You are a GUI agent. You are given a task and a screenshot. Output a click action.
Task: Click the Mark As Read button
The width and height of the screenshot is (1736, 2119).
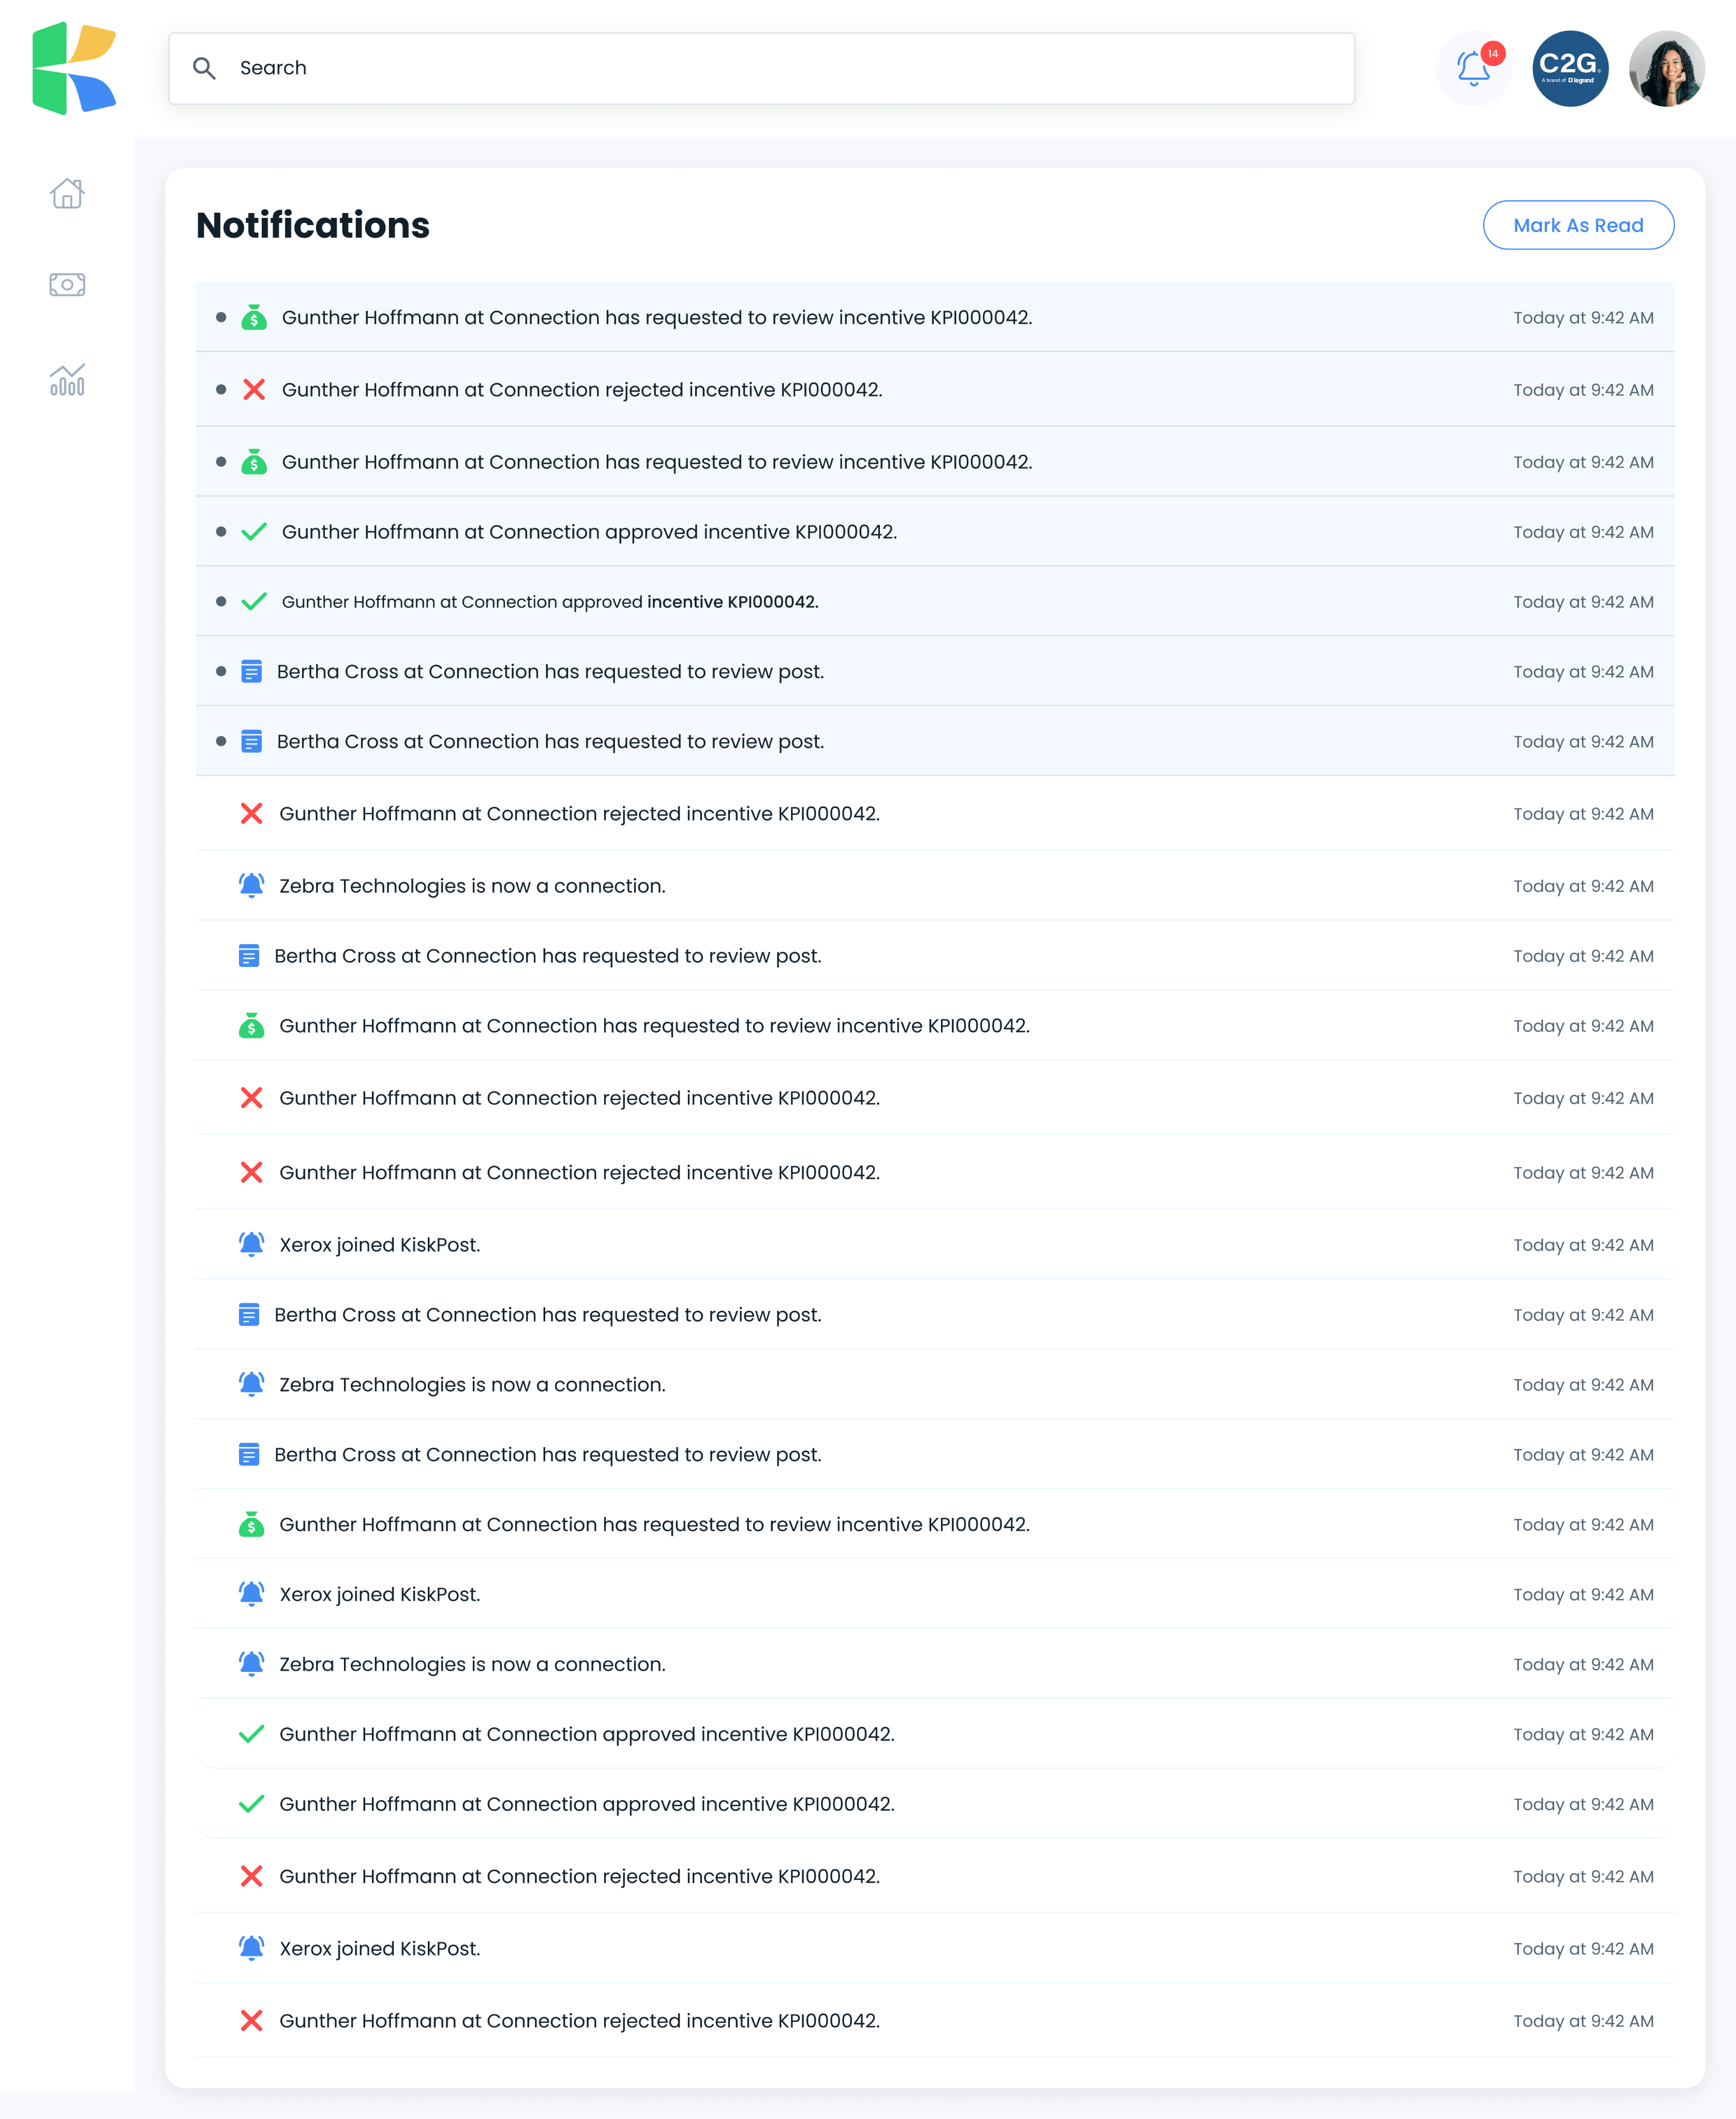[x=1578, y=225]
